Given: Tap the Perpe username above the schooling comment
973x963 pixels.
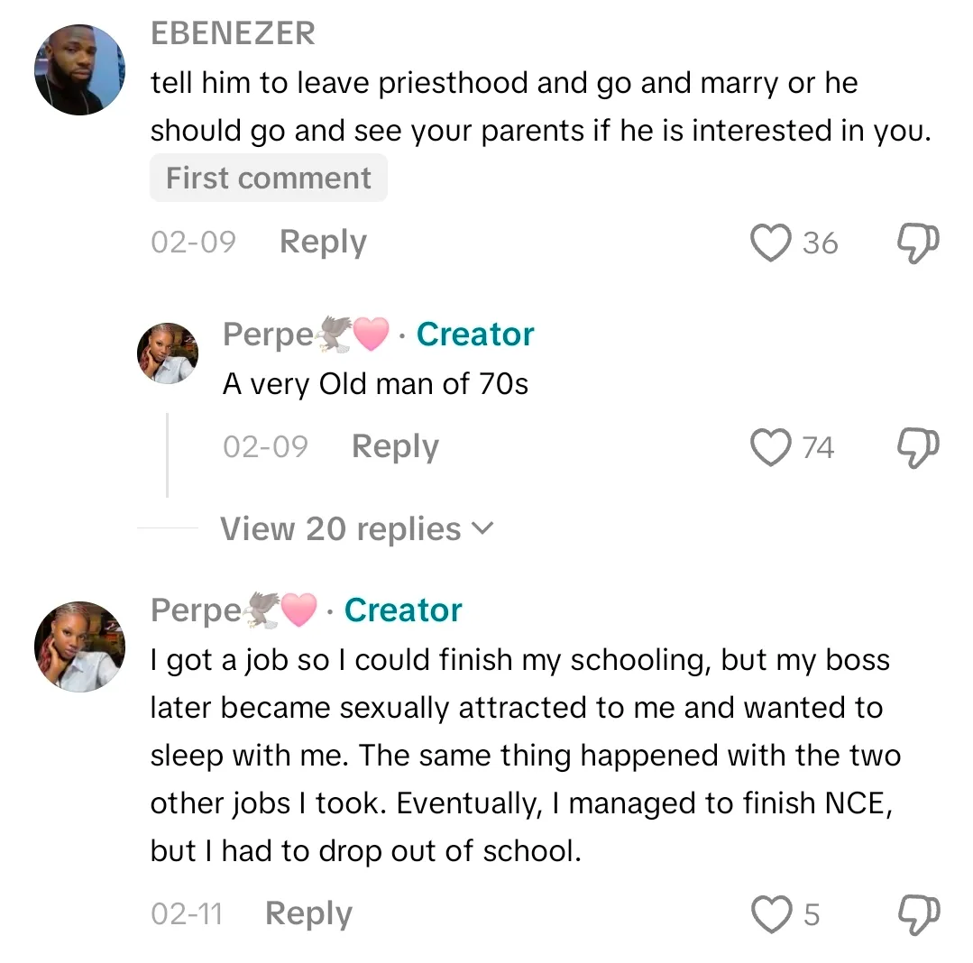Looking at the screenshot, I should (x=196, y=610).
